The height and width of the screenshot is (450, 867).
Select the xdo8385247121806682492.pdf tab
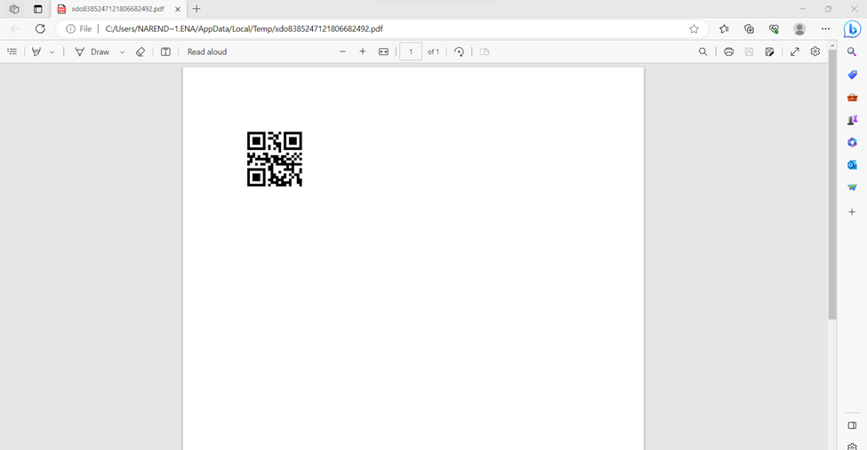click(117, 10)
